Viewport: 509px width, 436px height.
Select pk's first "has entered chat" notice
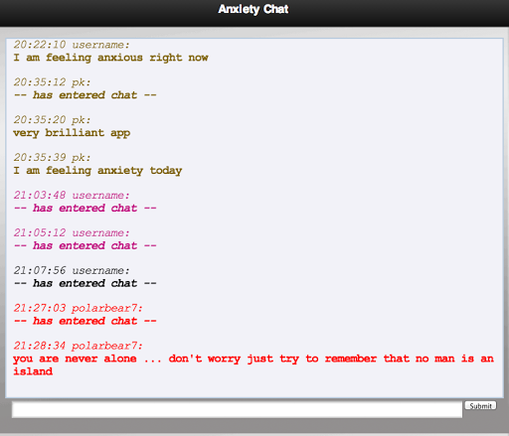tap(85, 95)
